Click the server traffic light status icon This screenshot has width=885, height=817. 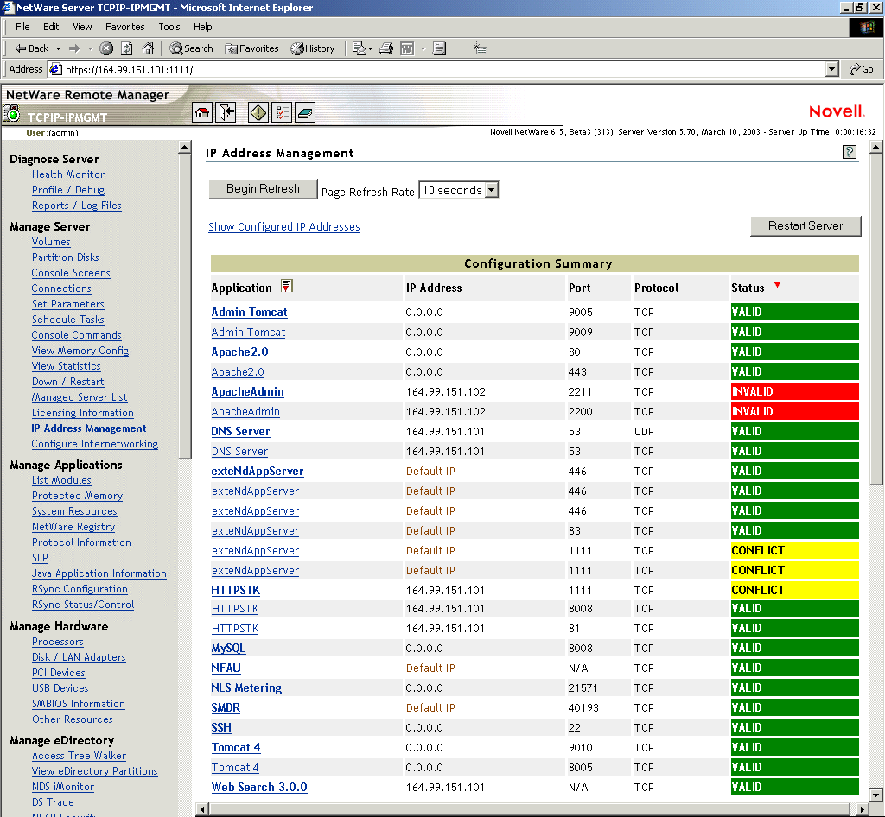[x=12, y=113]
